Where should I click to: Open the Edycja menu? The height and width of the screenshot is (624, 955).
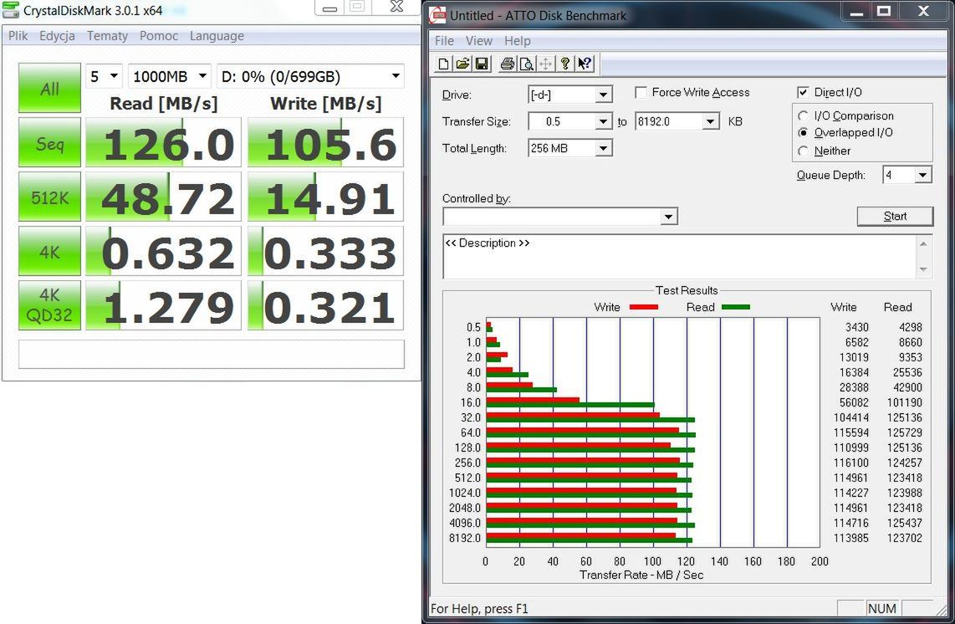(x=57, y=36)
